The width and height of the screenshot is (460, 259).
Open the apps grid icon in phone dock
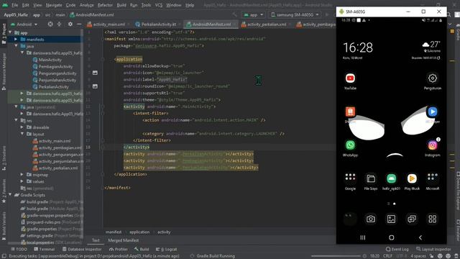[433, 219]
